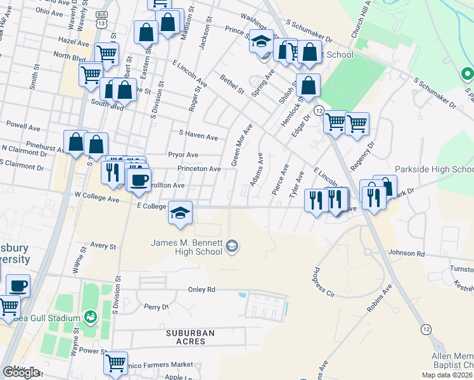Click the Sea Gull Stadium green pin
474x380 pixels.
[x=91, y=318]
